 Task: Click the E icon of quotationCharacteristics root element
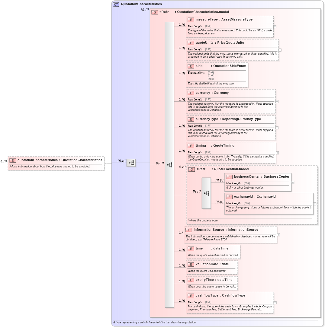click(13, 160)
